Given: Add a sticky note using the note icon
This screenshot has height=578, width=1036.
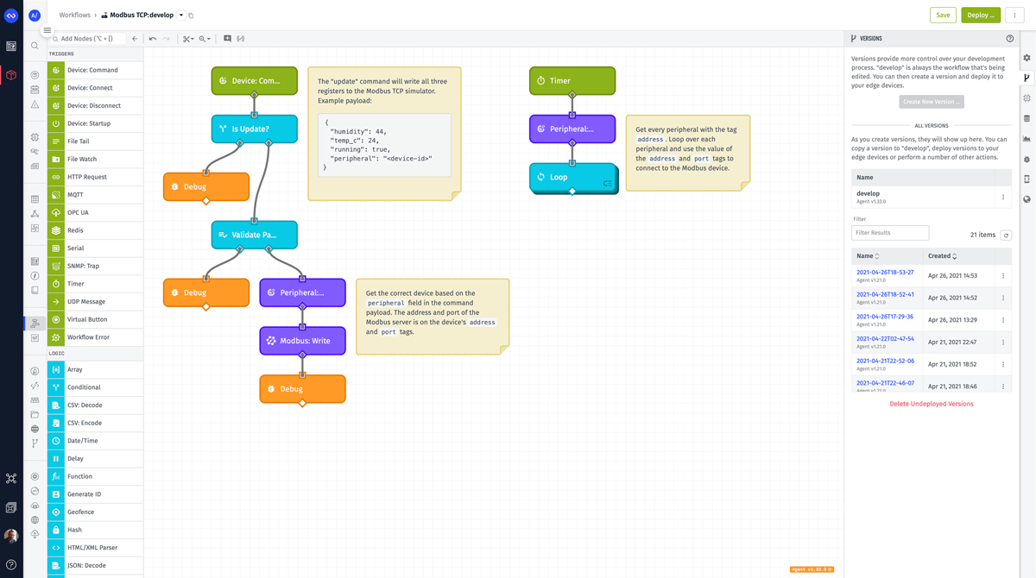Looking at the screenshot, I should (227, 39).
